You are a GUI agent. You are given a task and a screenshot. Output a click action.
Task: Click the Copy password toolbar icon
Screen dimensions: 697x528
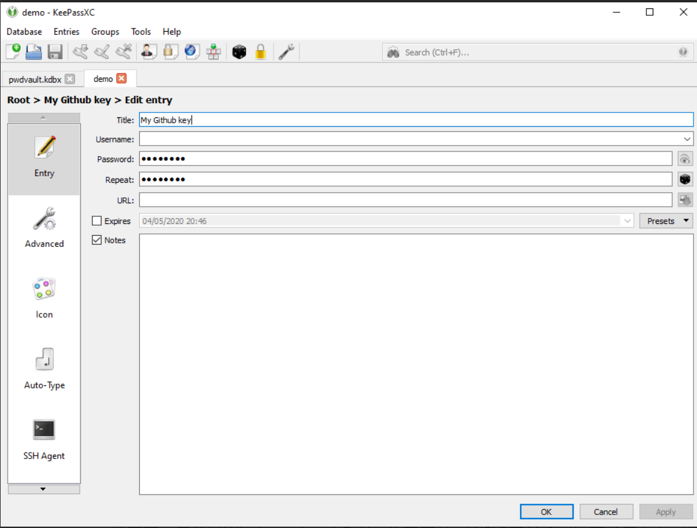pos(170,52)
